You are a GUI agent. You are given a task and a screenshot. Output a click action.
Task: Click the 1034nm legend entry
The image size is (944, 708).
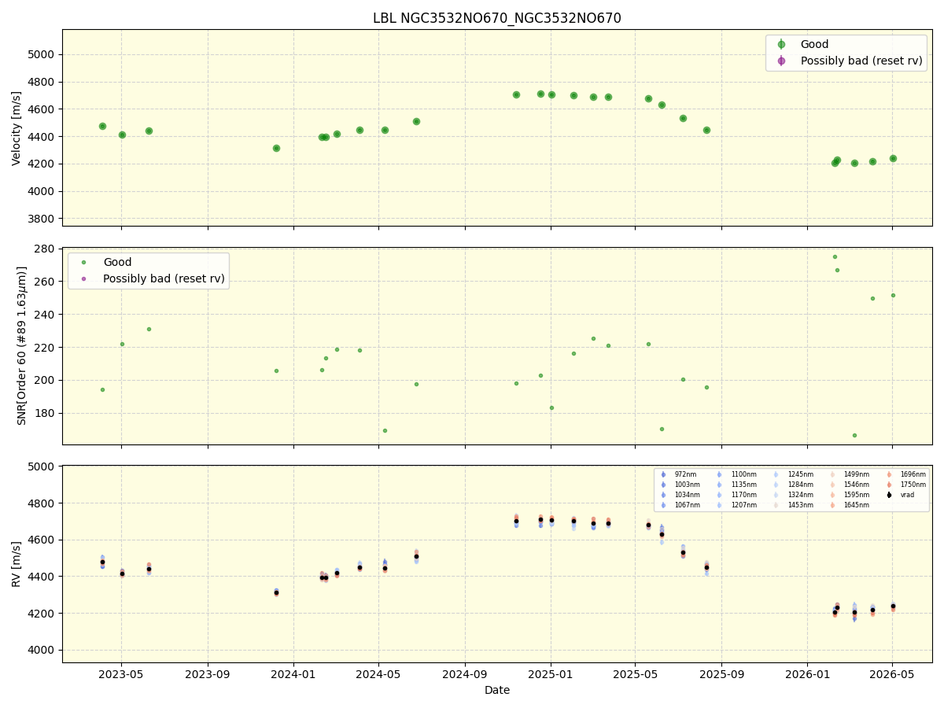point(679,495)
